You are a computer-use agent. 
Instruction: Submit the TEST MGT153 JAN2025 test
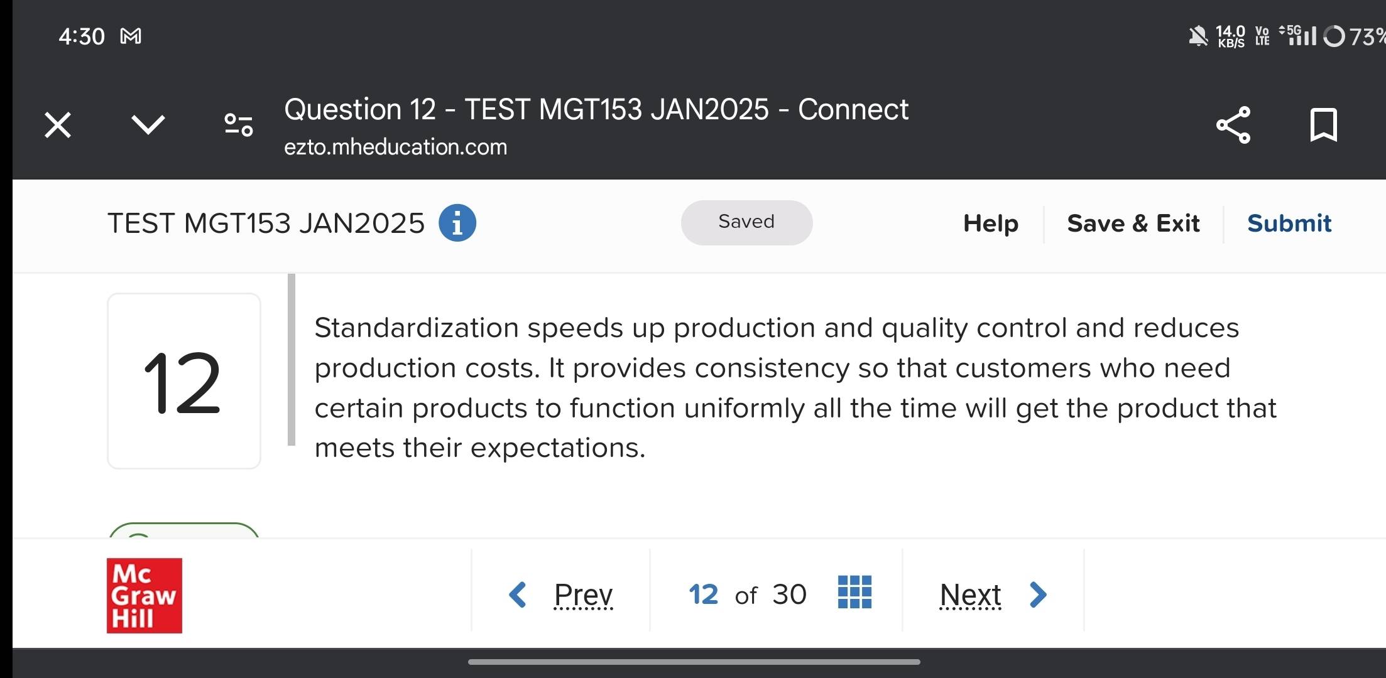pos(1289,223)
